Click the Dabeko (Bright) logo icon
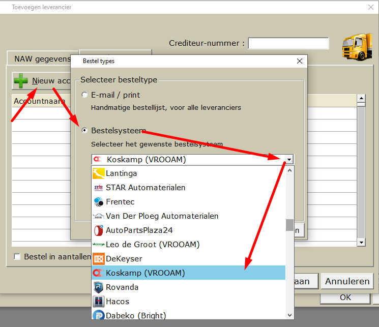Viewport: 379px width, 327px height. (98, 315)
